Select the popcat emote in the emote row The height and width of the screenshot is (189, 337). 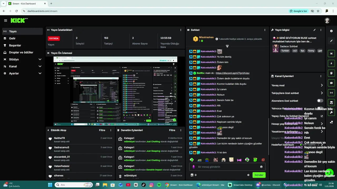215,160
